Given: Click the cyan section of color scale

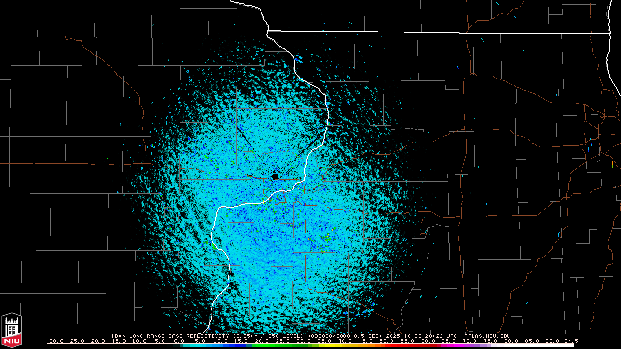Looking at the screenshot, I should click(x=204, y=345).
